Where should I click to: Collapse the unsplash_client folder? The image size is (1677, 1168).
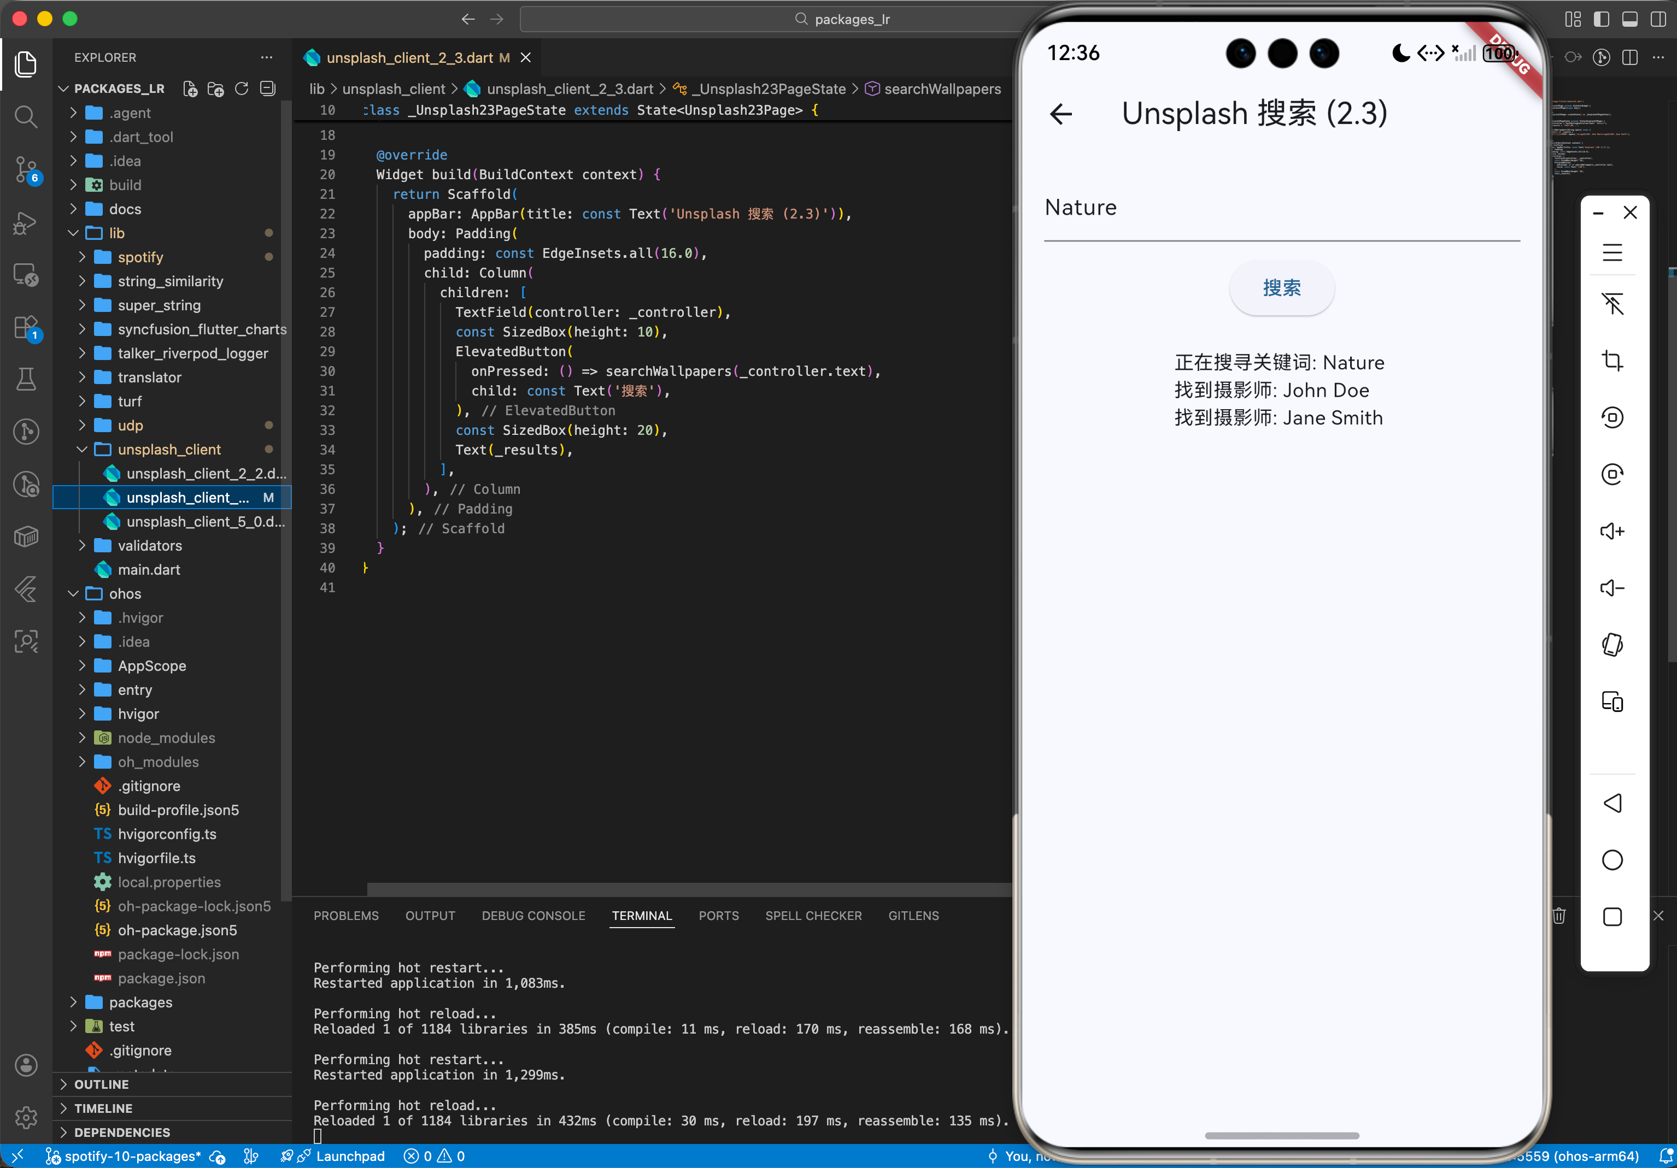(169, 449)
